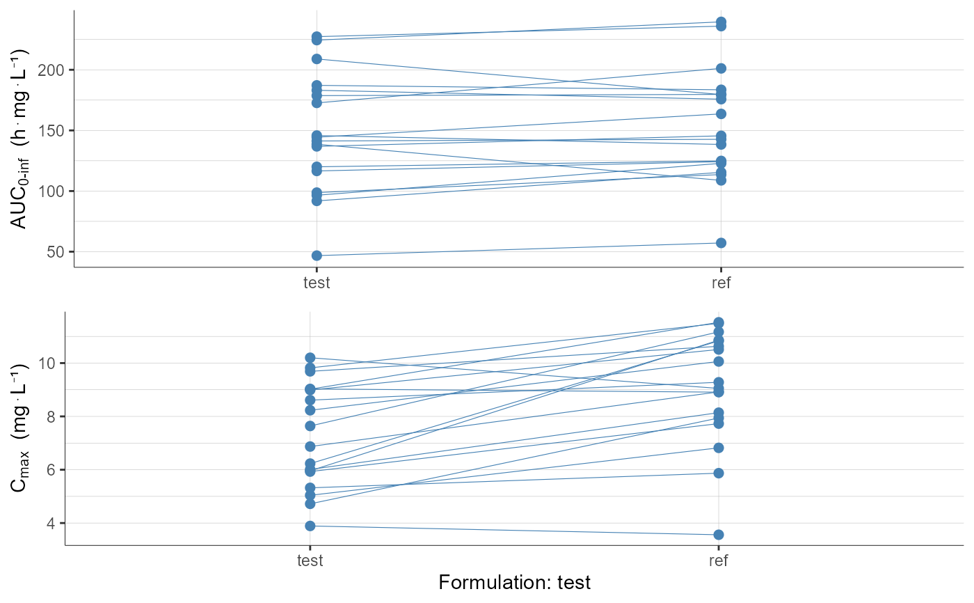Select the lowest ref point in AUC plot
The width and height of the screenshot is (974, 603).
point(721,243)
